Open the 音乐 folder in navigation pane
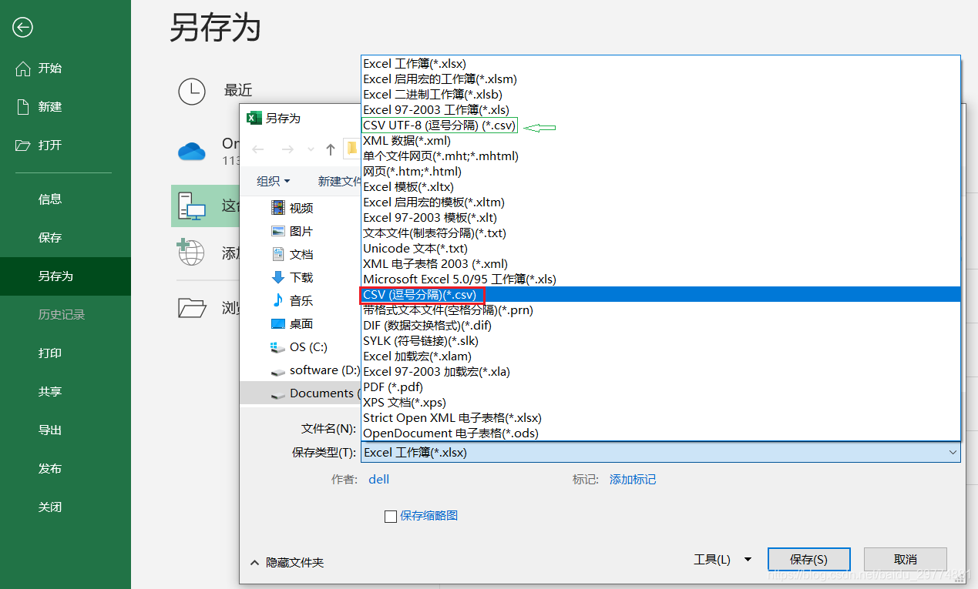 (293, 300)
